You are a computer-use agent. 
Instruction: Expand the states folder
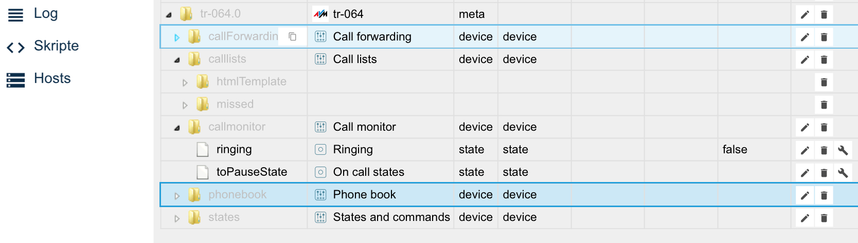[177, 218]
